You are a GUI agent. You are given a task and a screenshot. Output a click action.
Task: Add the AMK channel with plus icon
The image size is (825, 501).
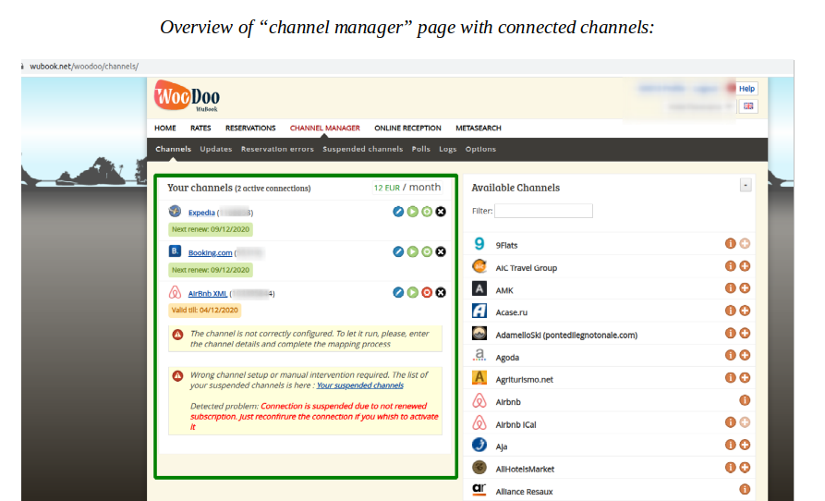coord(745,287)
